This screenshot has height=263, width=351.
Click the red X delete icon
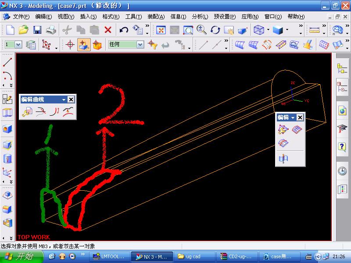[108, 30]
